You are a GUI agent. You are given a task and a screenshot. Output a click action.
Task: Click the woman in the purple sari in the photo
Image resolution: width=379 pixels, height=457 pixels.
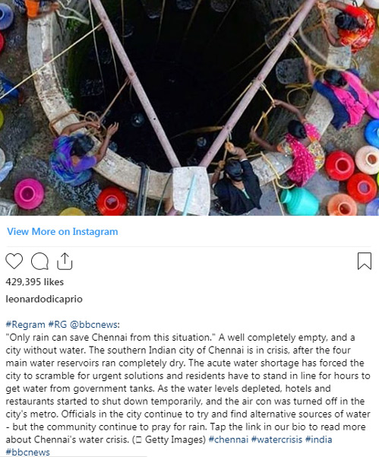pyautogui.click(x=77, y=154)
